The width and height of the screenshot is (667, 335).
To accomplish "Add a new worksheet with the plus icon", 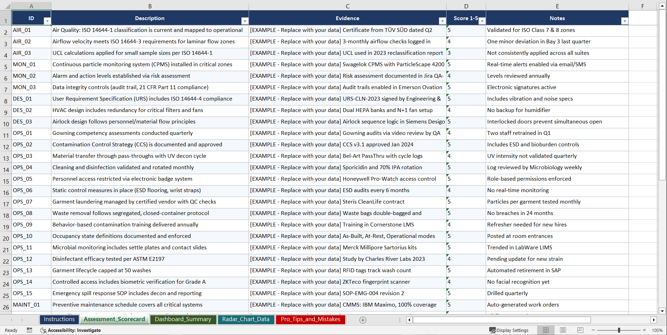I will [x=362, y=320].
